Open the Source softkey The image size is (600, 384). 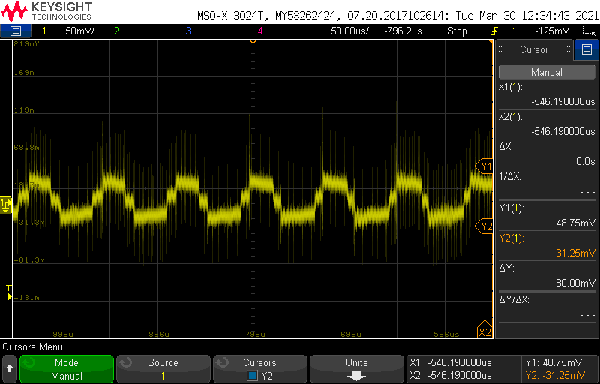(x=163, y=369)
